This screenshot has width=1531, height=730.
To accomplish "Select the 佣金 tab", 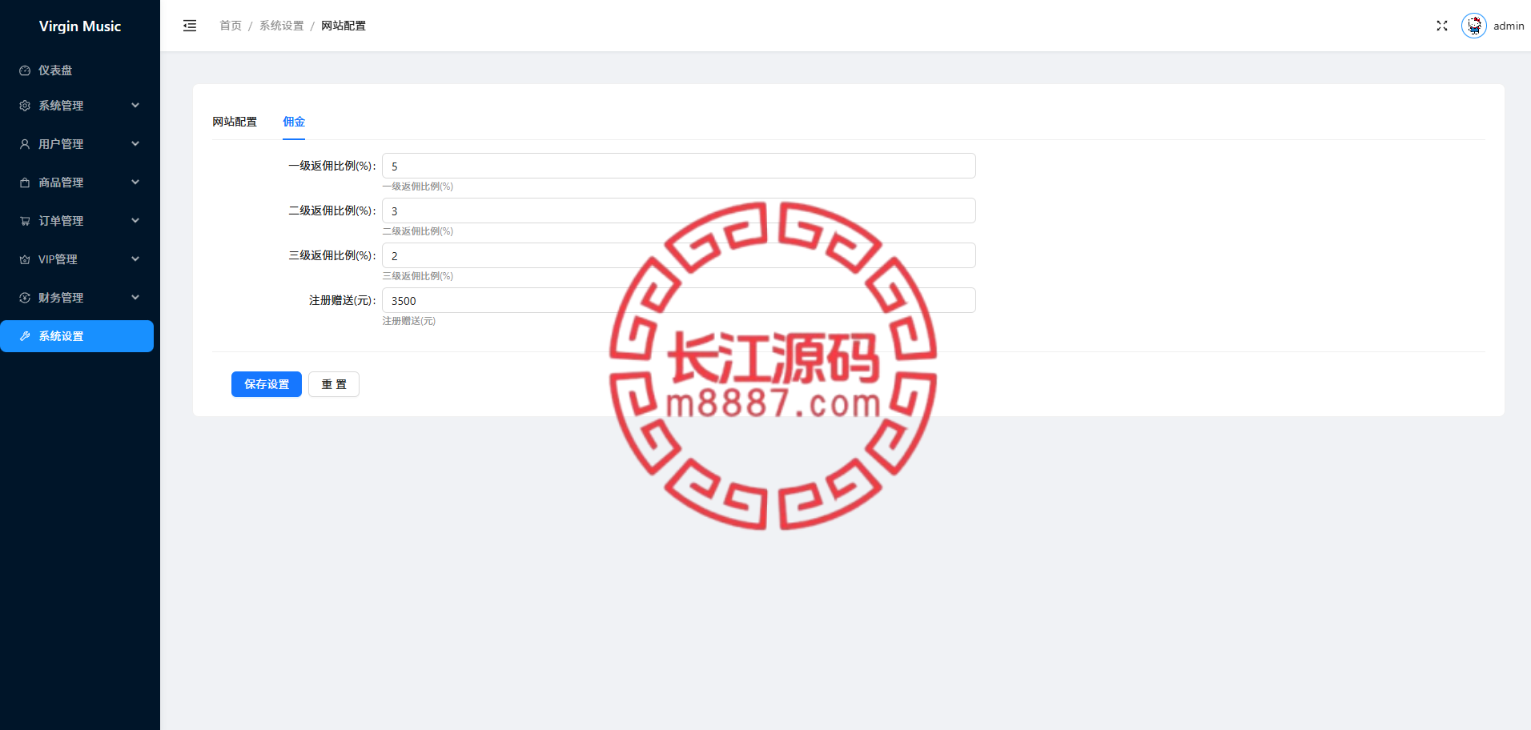I will tap(294, 122).
